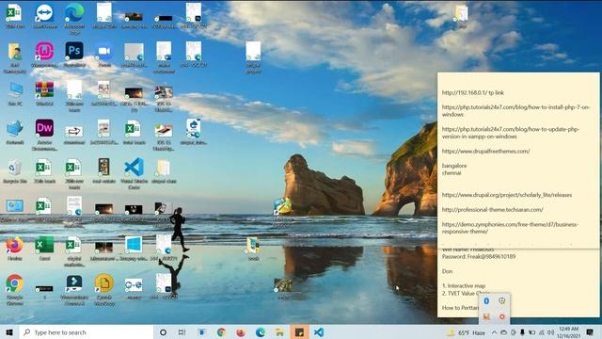Click the word bangalore in sticky note
The height and width of the screenshot is (339, 602).
pyautogui.click(x=454, y=166)
